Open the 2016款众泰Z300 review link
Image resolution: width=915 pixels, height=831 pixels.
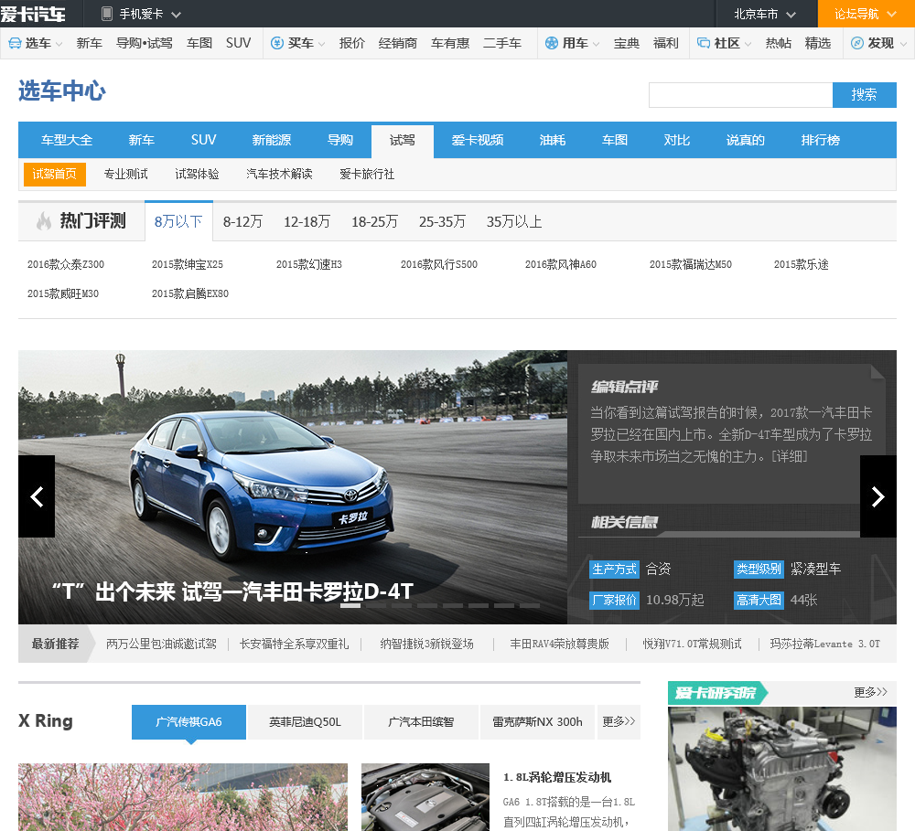tap(66, 264)
